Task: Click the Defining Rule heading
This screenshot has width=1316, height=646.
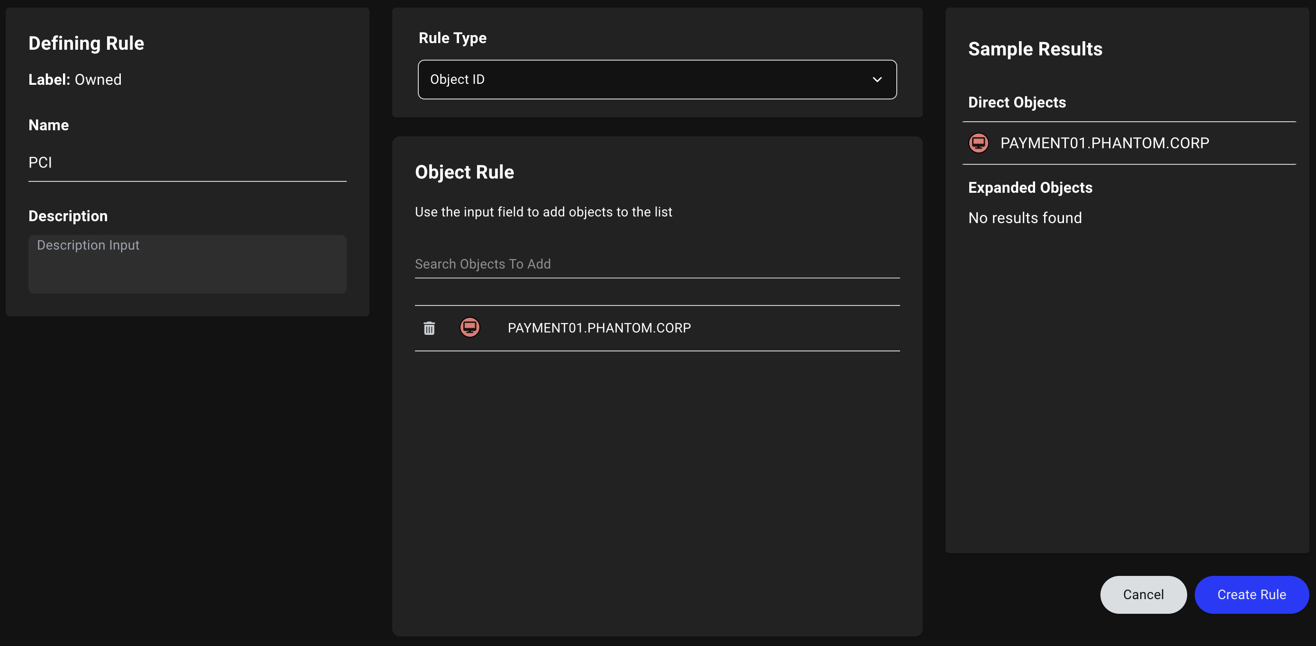Action: click(86, 44)
